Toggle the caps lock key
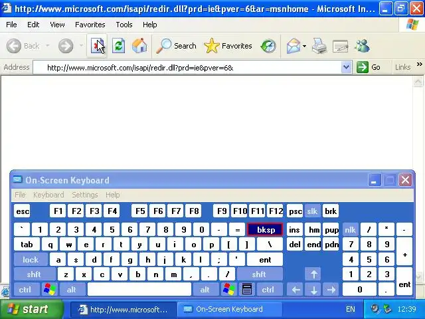 pos(31,260)
